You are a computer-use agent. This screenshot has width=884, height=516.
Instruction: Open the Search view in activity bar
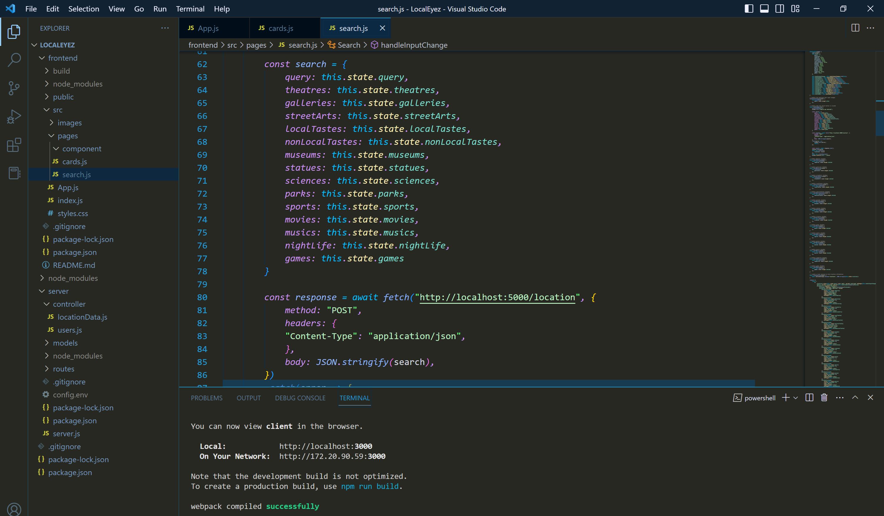point(14,60)
